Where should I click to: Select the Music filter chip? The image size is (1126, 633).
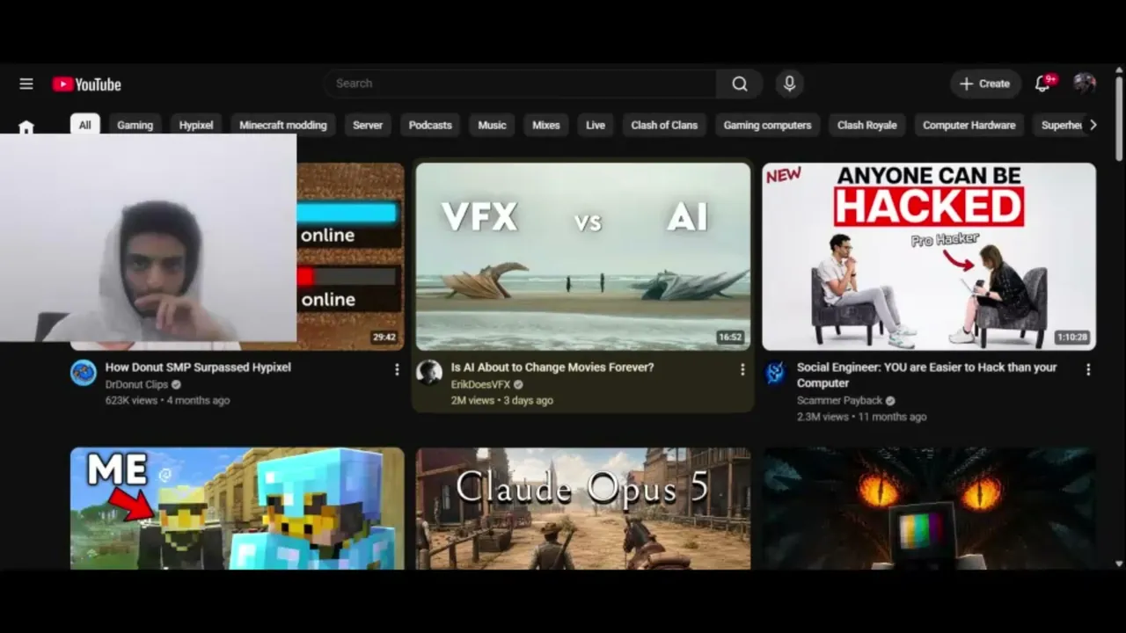pyautogui.click(x=492, y=125)
